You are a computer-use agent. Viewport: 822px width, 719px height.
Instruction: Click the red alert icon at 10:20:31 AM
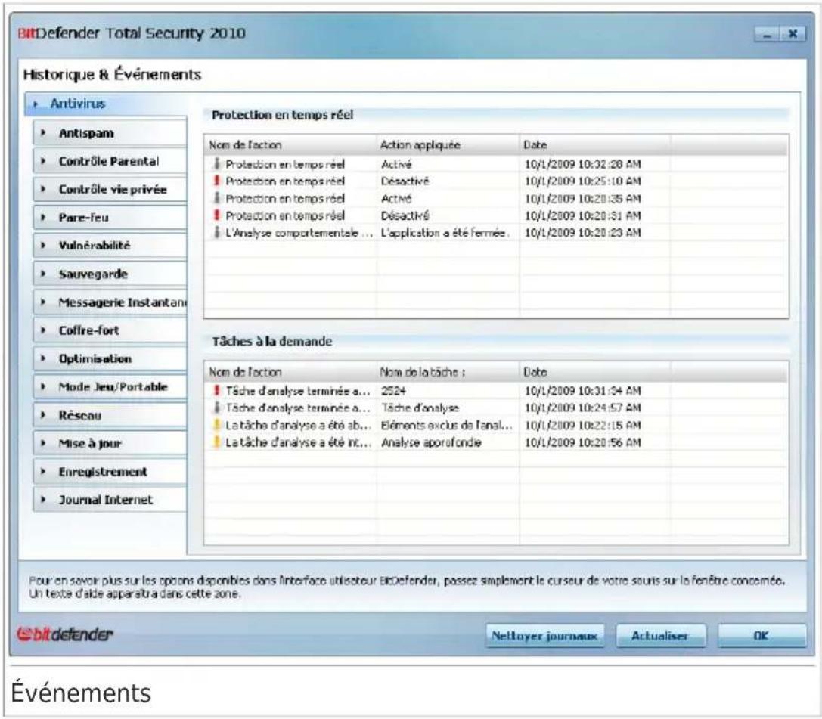point(216,215)
